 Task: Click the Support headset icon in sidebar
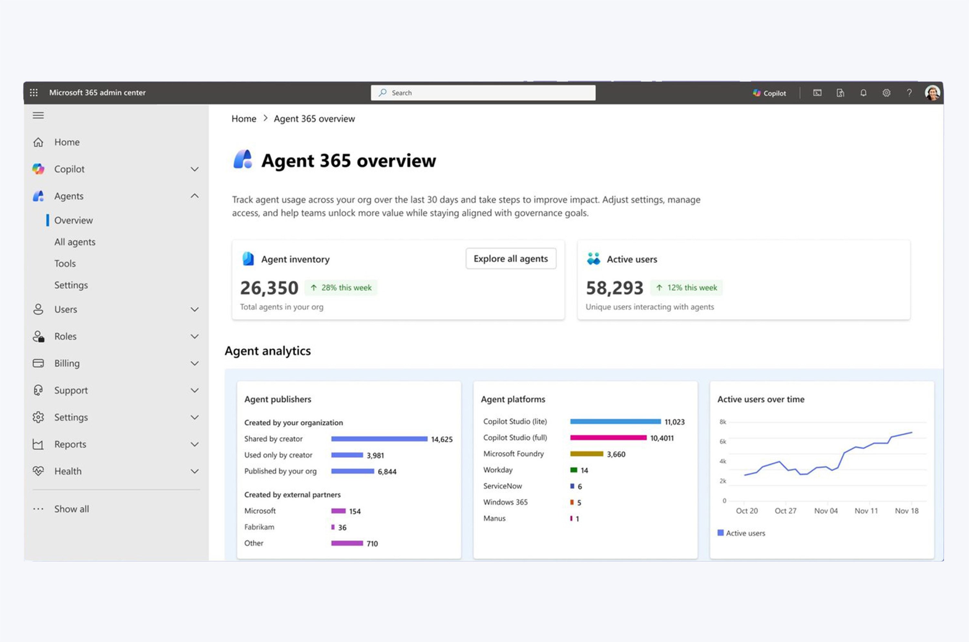(x=38, y=390)
